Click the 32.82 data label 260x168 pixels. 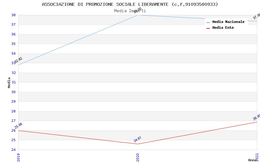click(x=18, y=60)
